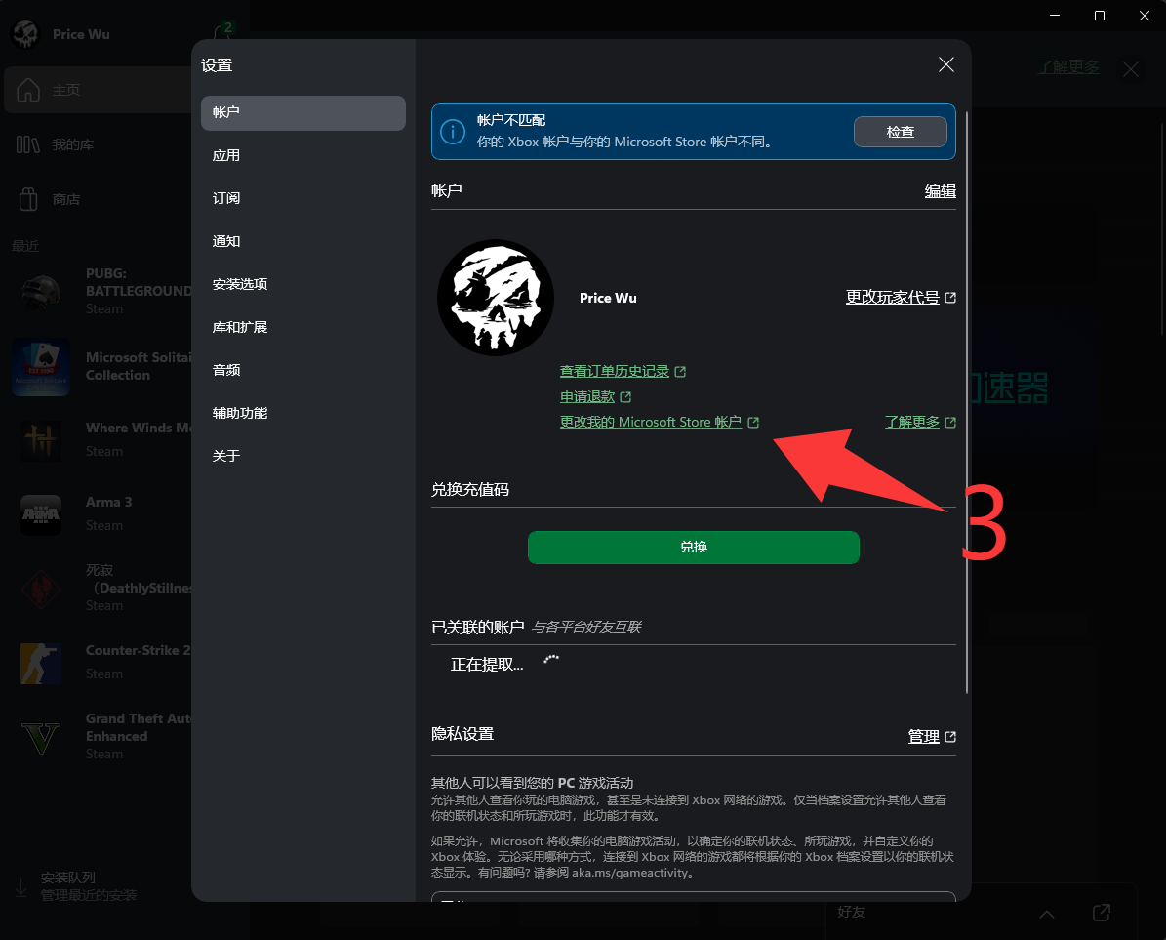Click the Price Wu avatar in main window sidebar
This screenshot has height=940, width=1166.
click(x=26, y=34)
